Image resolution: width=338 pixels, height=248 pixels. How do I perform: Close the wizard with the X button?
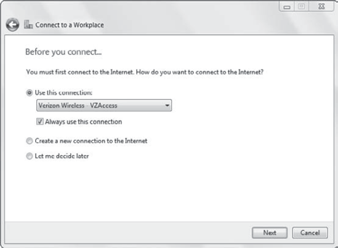321,7
